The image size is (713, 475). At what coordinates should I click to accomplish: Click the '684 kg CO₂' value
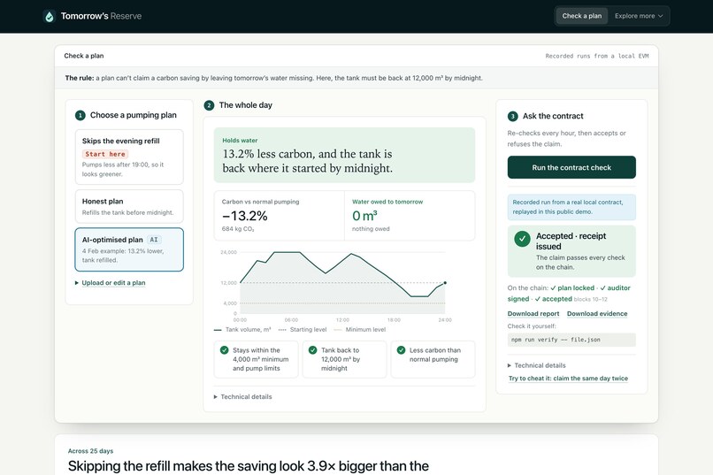click(238, 228)
